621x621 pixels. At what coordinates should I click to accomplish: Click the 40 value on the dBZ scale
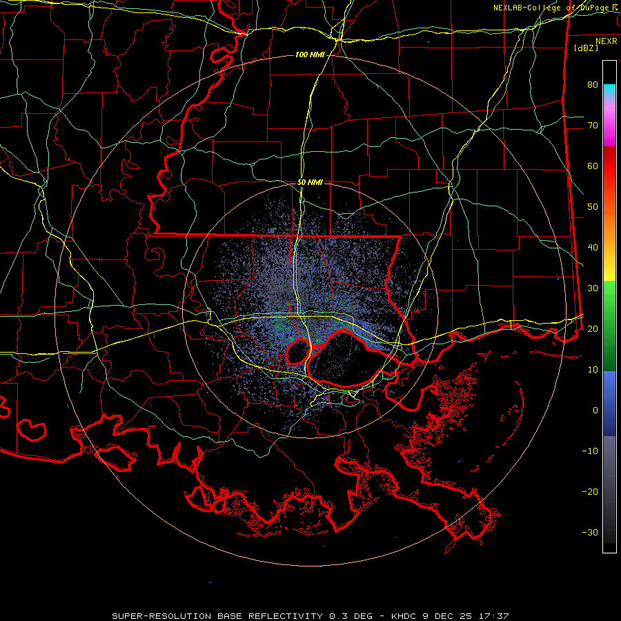(593, 248)
